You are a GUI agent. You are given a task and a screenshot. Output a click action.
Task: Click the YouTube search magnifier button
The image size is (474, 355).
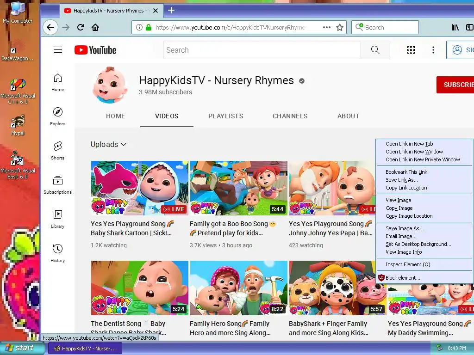coord(375,50)
